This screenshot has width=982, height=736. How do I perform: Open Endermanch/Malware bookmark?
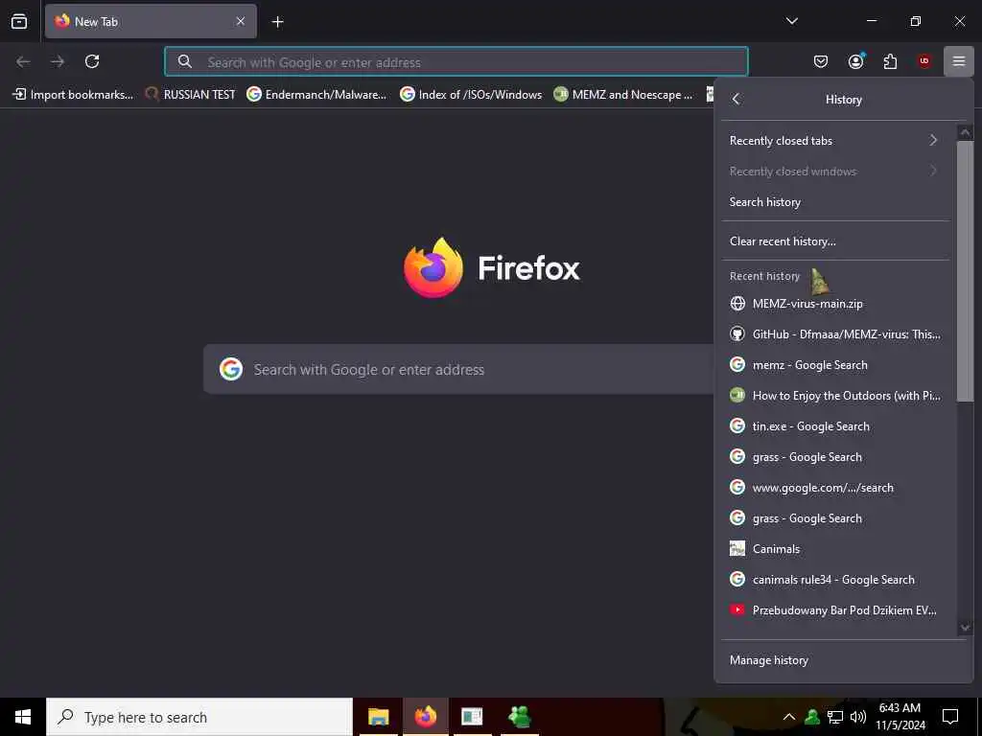[316, 95]
